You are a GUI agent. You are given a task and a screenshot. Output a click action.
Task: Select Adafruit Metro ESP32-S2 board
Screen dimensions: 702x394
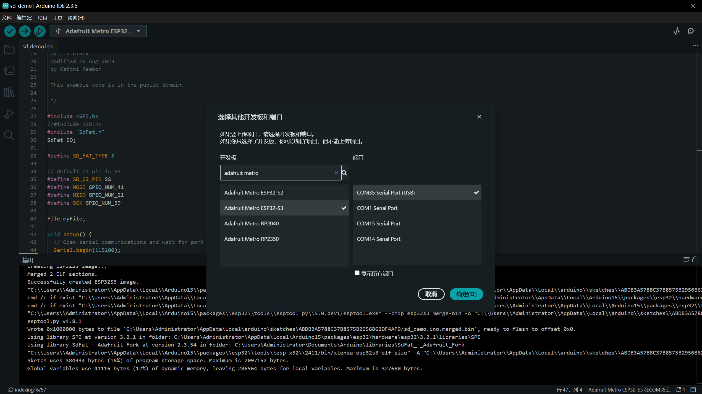(284, 193)
